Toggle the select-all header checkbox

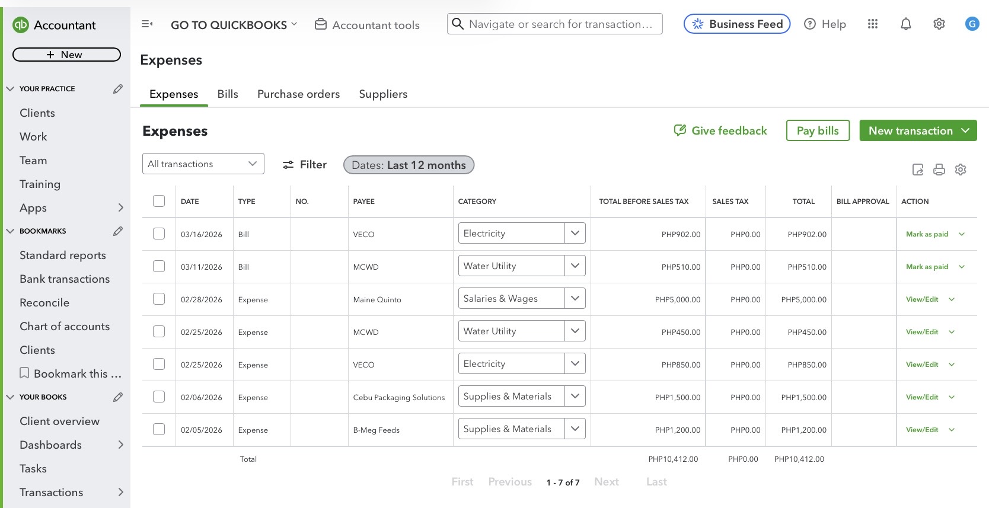tap(159, 201)
